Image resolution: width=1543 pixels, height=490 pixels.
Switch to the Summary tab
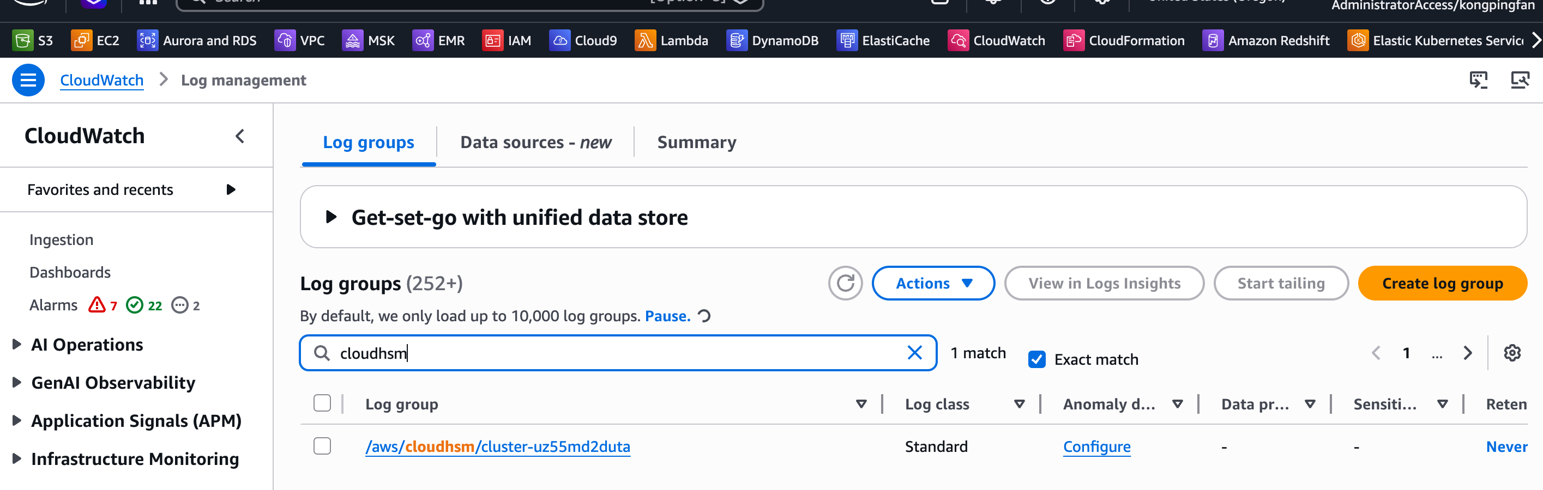point(696,143)
